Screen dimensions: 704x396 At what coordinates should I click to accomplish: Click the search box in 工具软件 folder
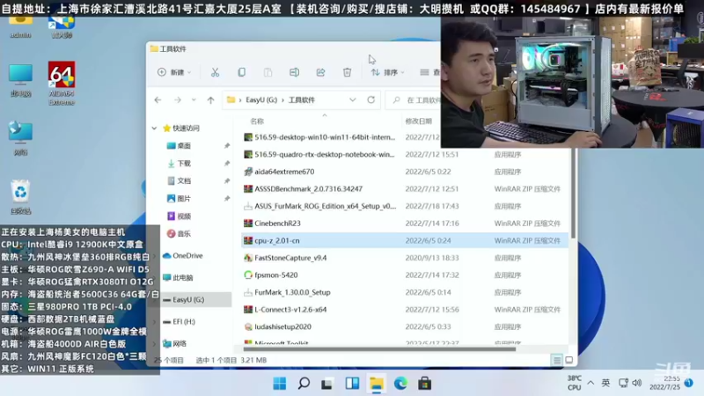point(414,100)
